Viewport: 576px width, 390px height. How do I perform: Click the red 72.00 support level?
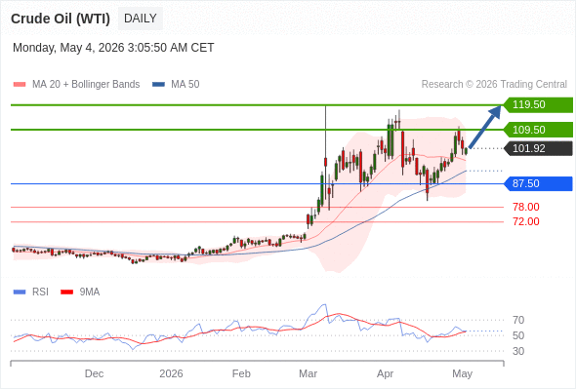526,221
